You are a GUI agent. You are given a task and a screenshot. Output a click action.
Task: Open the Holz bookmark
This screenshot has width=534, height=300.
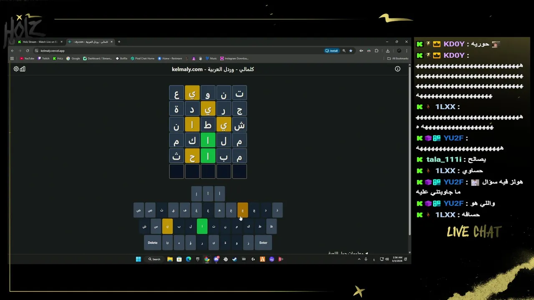[x=58, y=58]
